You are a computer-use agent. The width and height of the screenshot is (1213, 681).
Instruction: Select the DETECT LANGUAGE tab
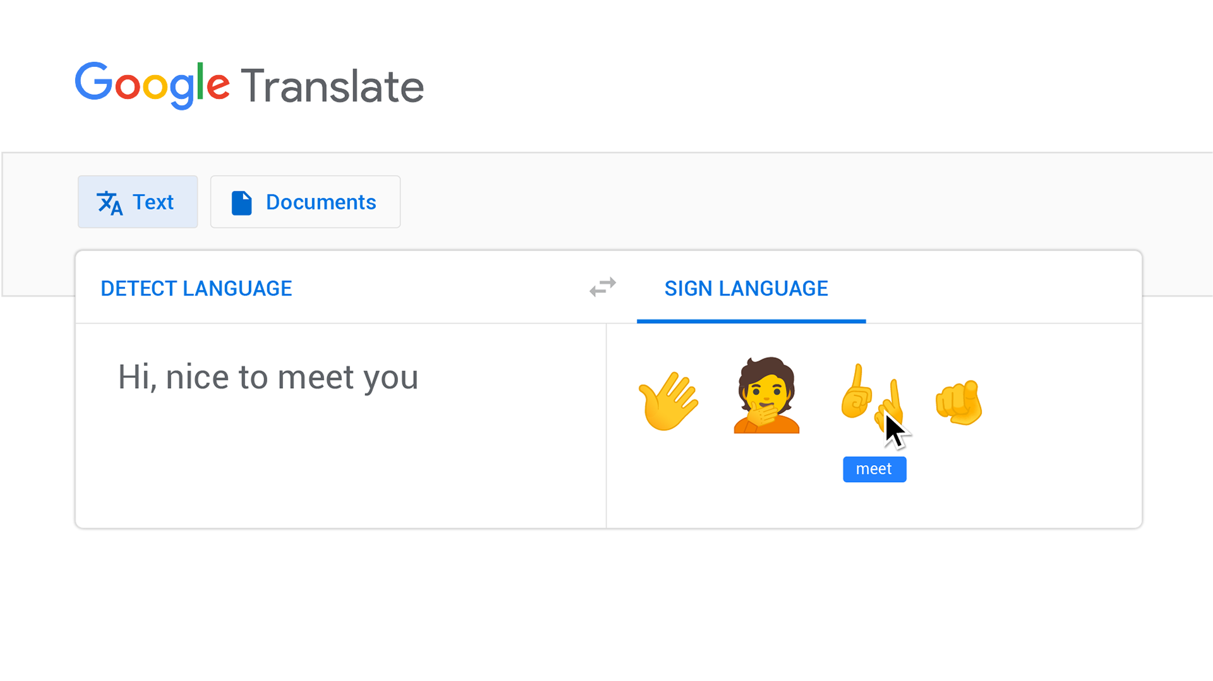coord(196,288)
